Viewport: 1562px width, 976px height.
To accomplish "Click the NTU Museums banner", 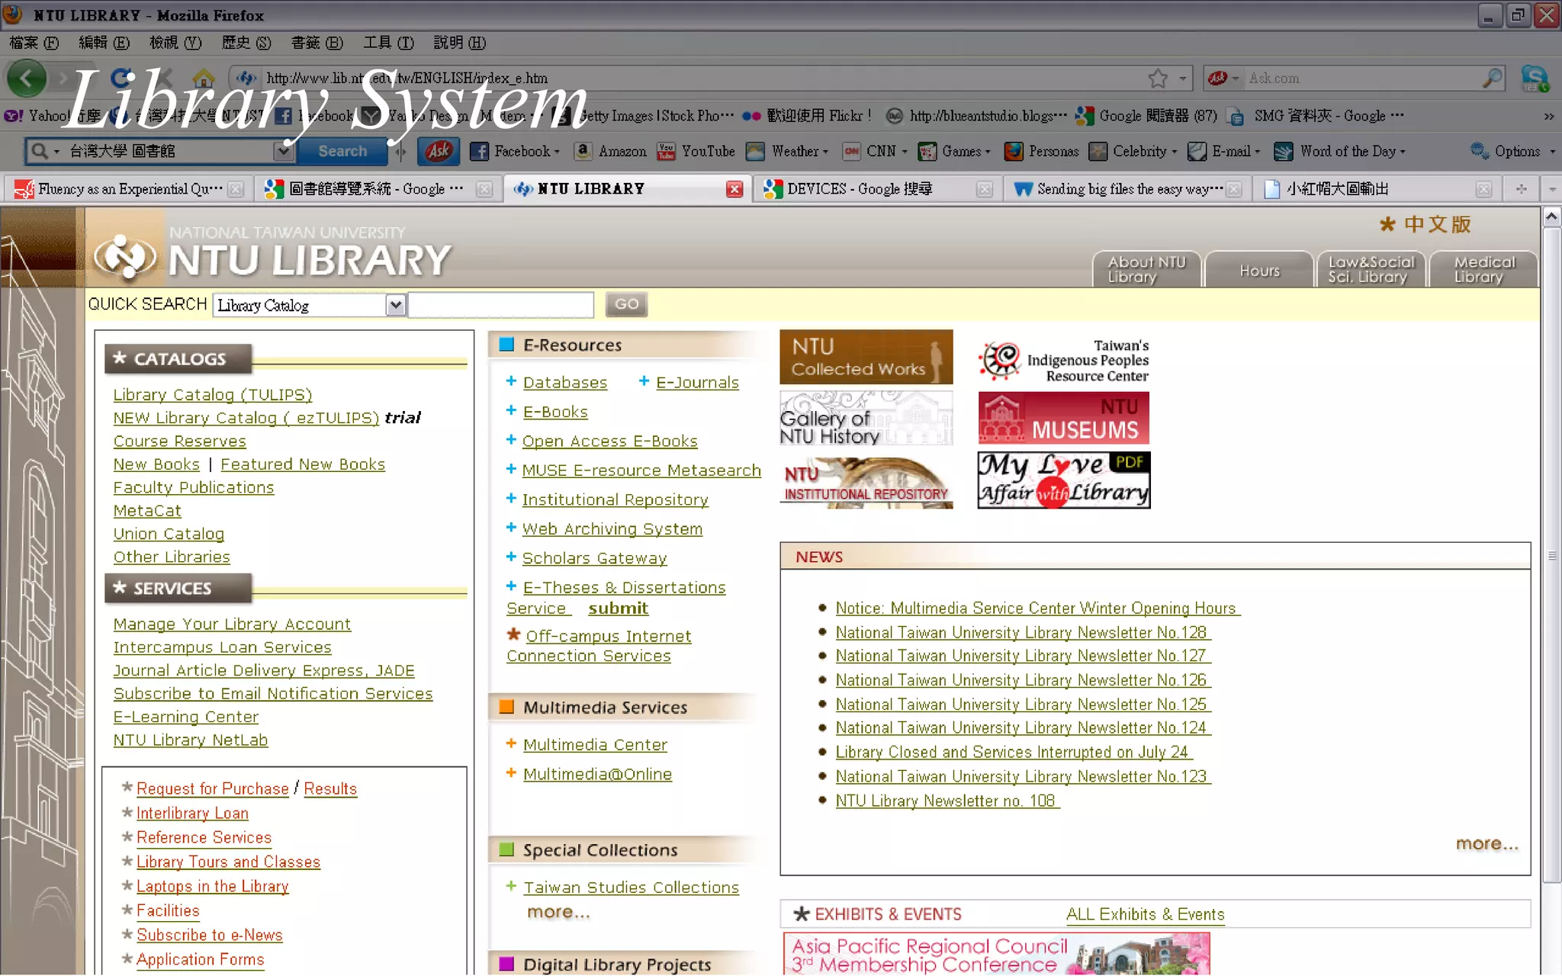I will click(1063, 418).
